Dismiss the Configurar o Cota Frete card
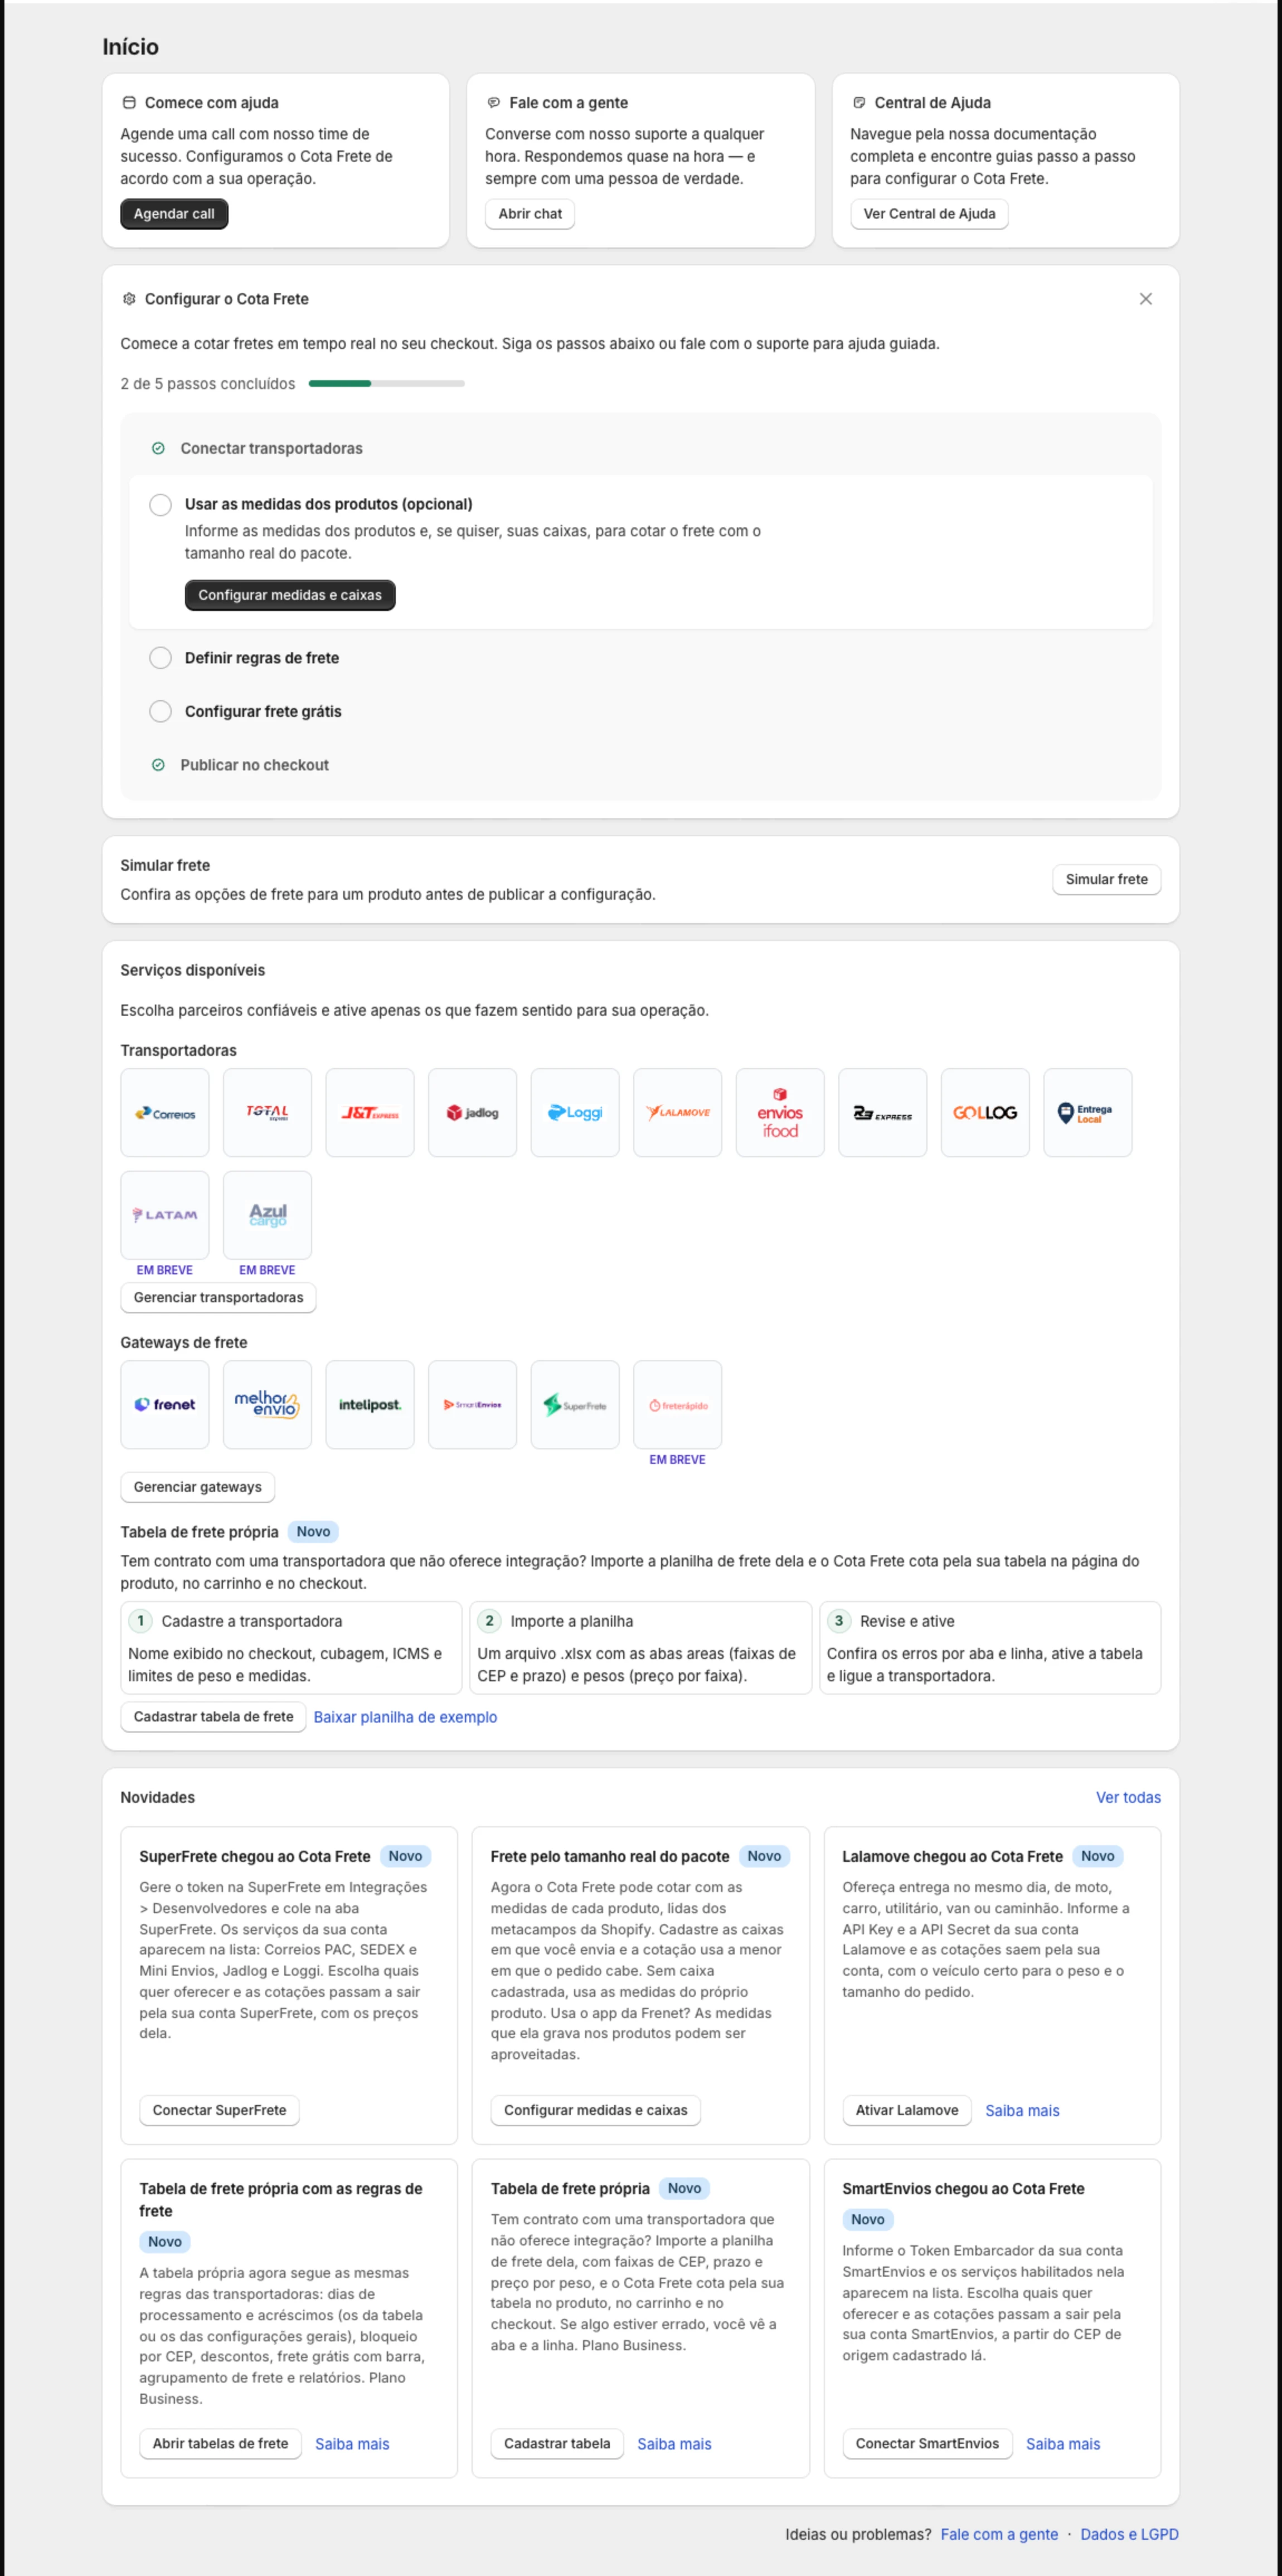 tap(1145, 299)
